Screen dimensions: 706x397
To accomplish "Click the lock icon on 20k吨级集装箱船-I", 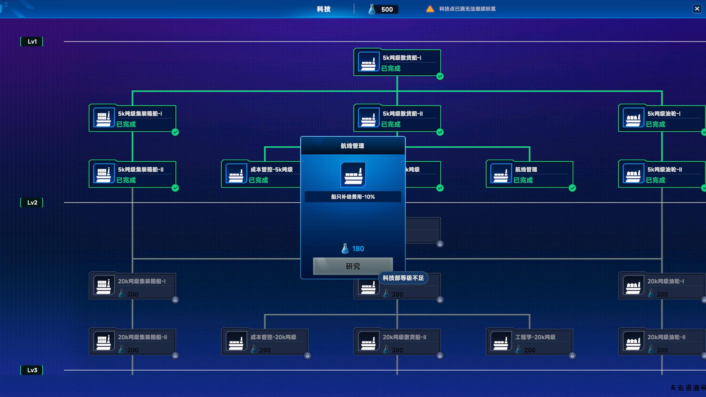I will click(175, 300).
